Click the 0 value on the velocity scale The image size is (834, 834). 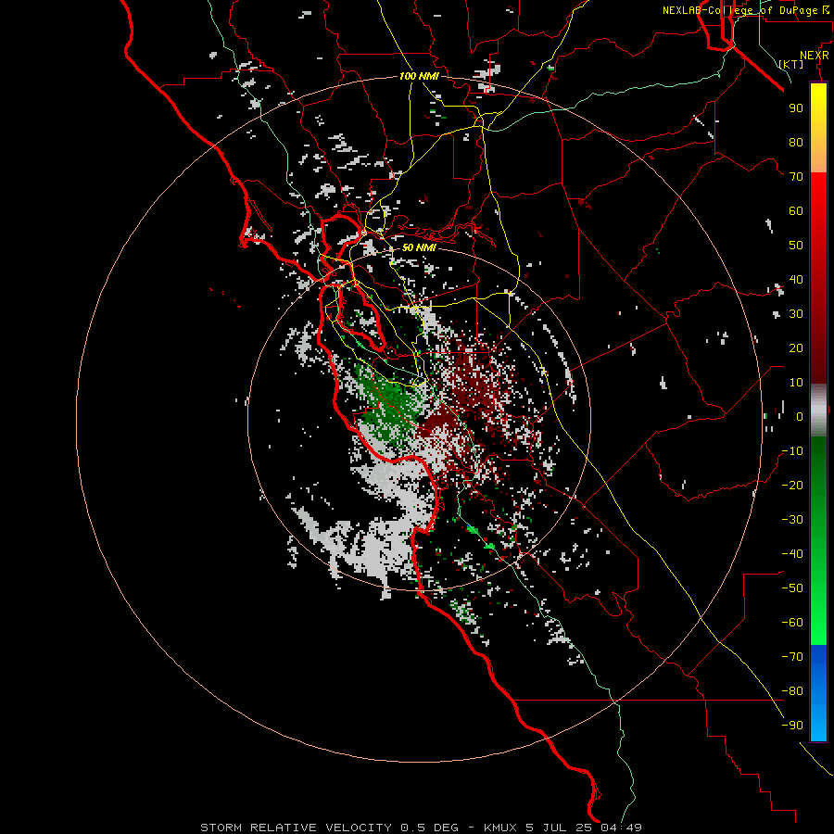(800, 417)
